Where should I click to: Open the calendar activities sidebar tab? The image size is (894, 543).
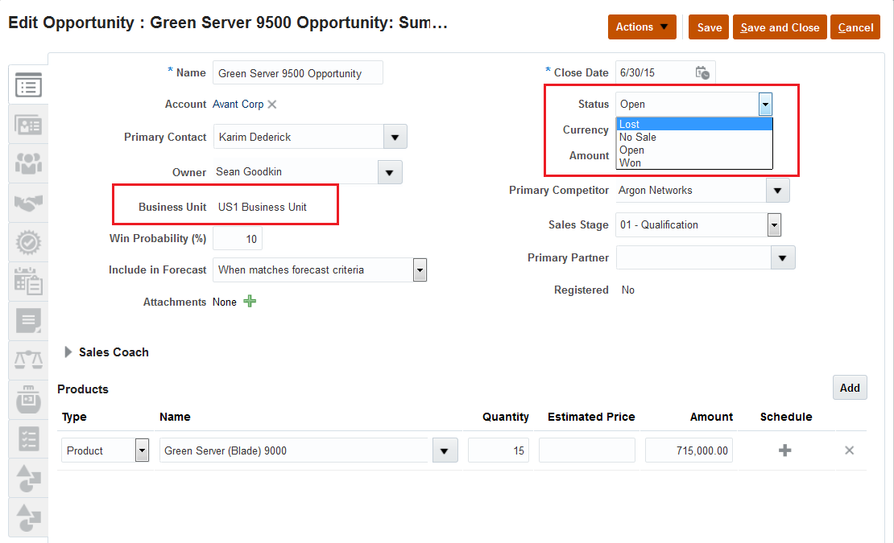[28, 282]
